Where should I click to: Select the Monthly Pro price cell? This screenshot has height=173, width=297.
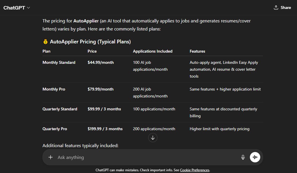pyautogui.click(x=100, y=89)
